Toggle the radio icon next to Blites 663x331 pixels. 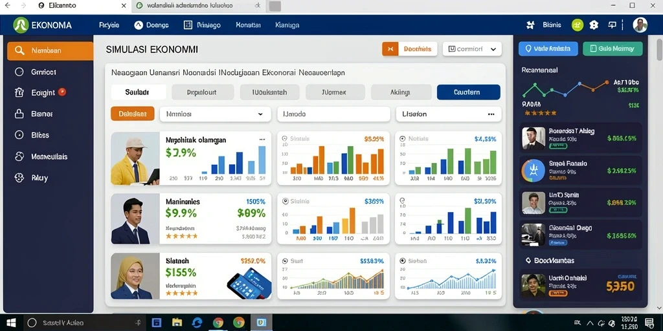(19, 135)
